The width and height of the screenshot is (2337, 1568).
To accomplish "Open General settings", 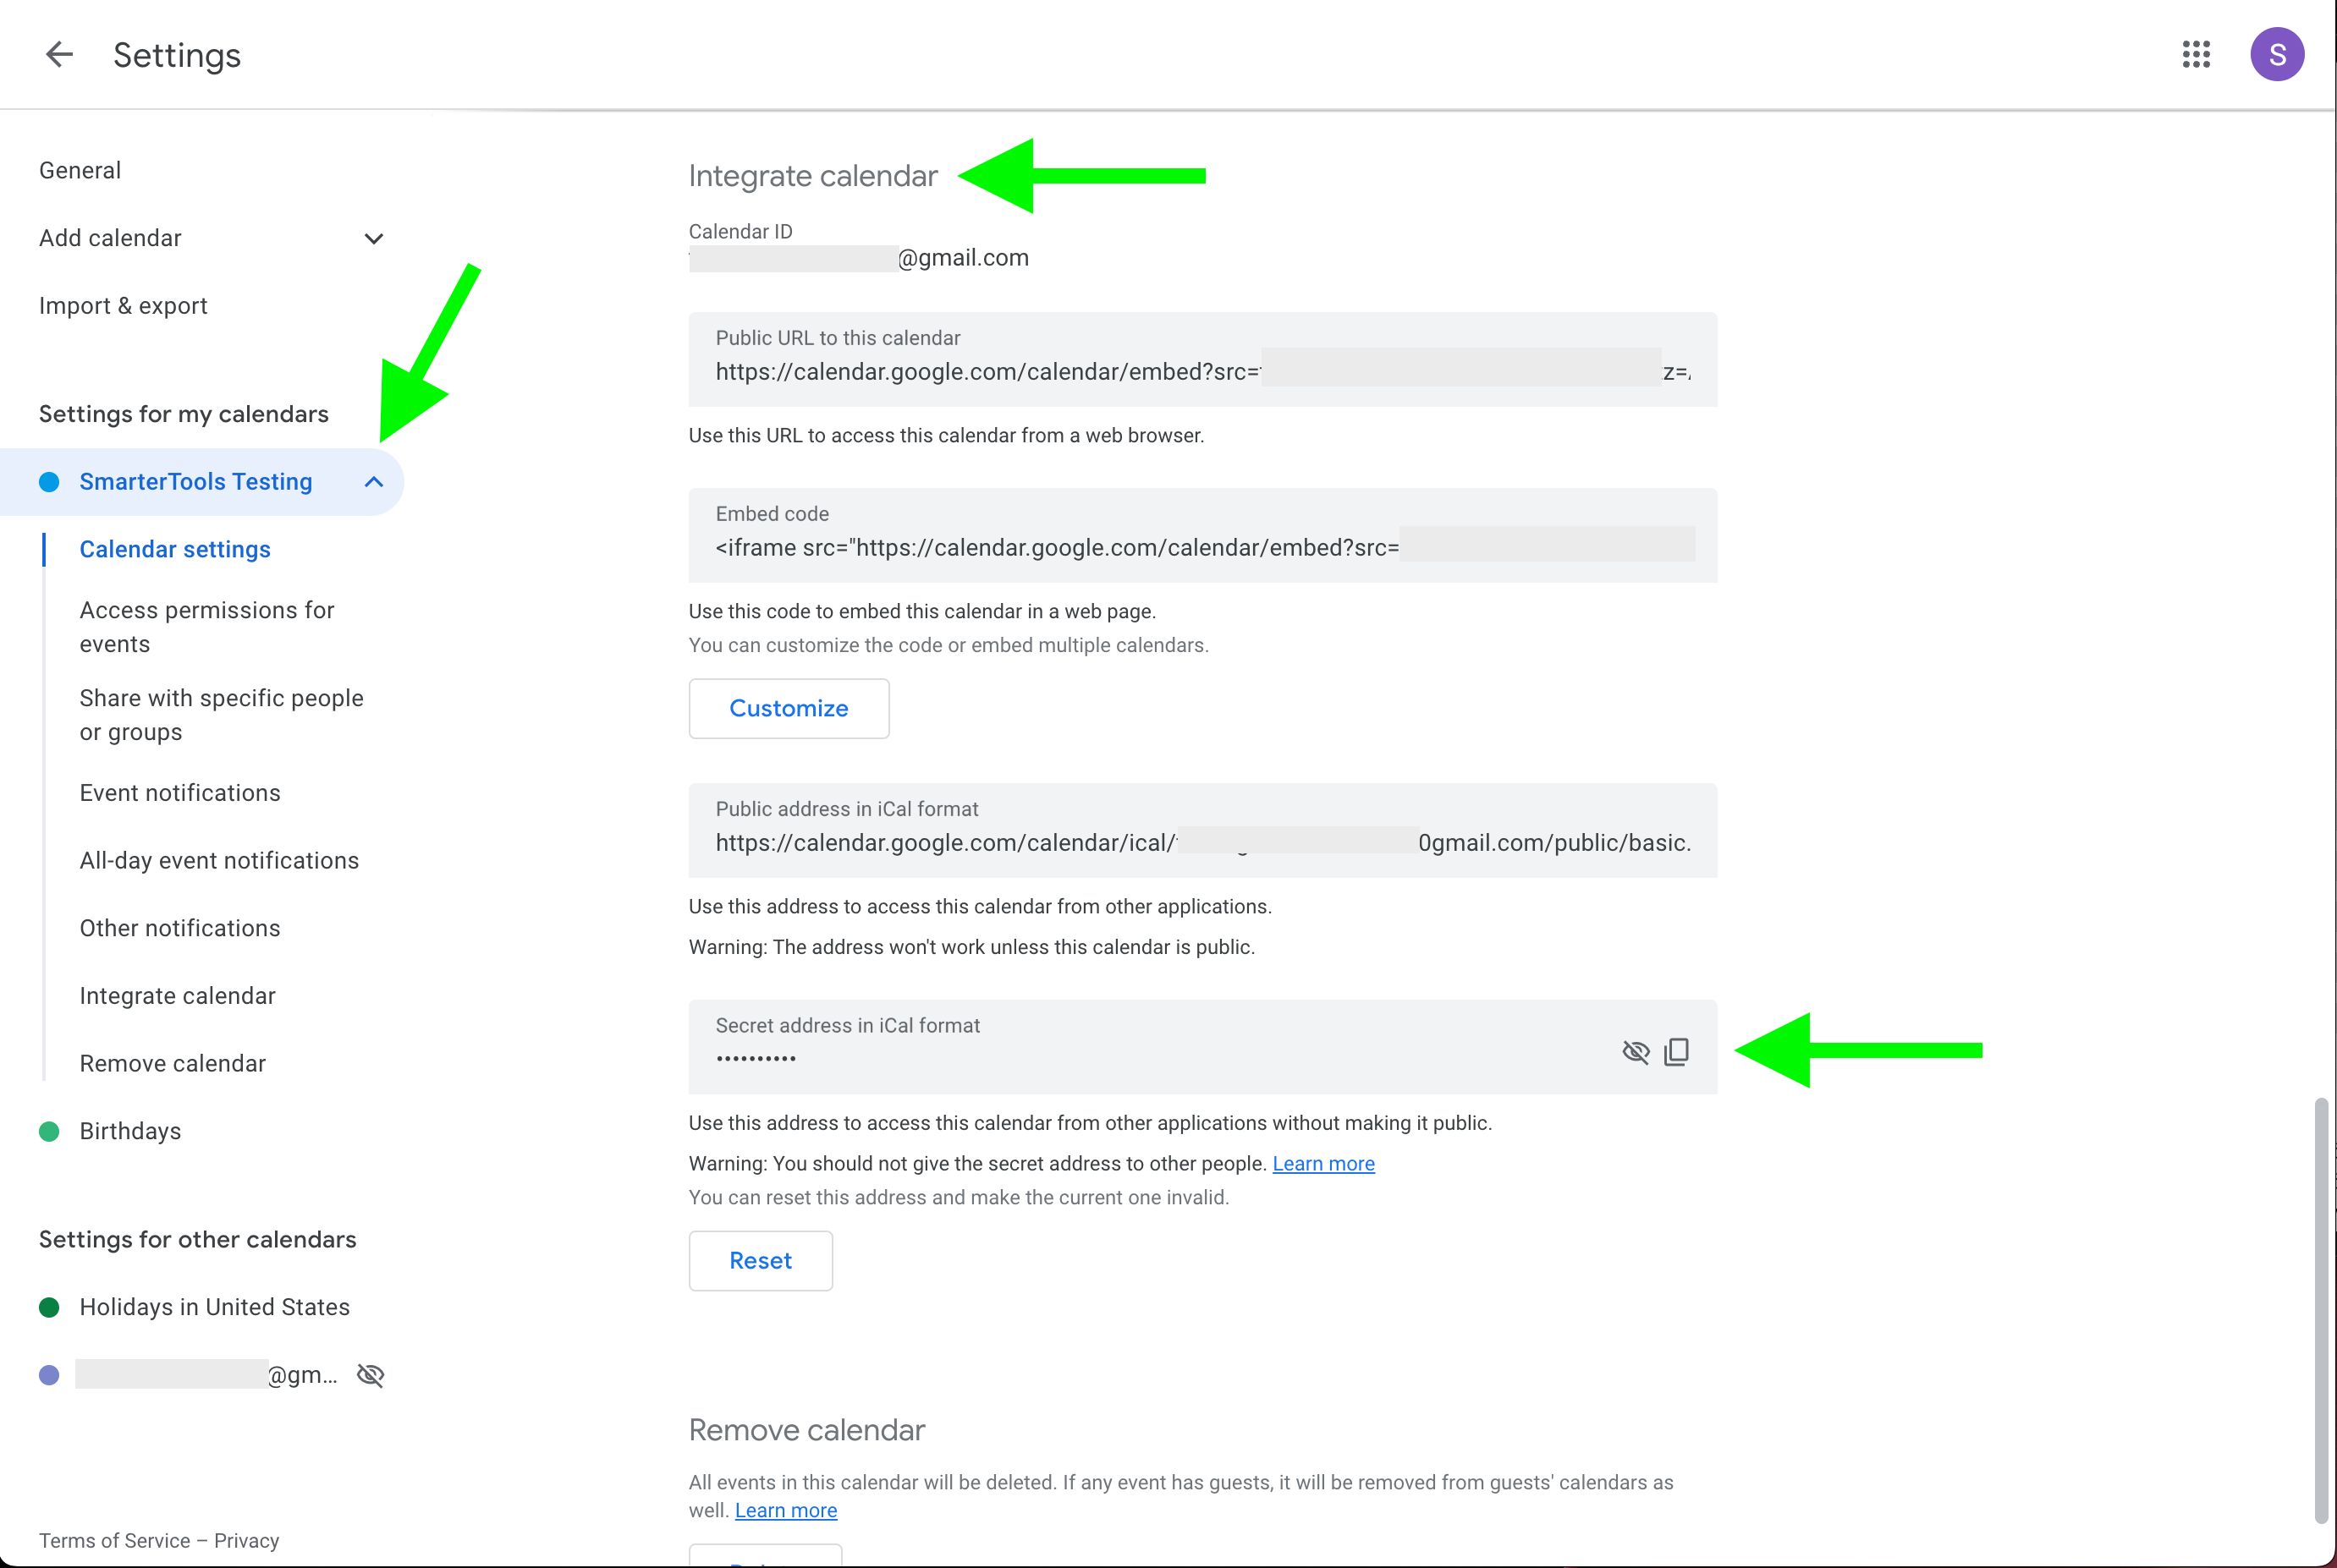I will coord(80,170).
